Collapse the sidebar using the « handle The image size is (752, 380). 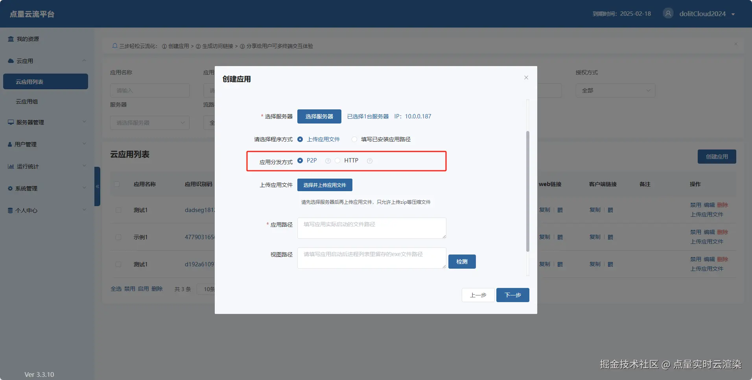click(x=97, y=186)
